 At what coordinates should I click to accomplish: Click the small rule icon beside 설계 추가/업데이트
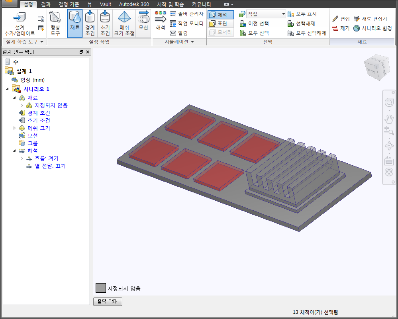coord(41,19)
